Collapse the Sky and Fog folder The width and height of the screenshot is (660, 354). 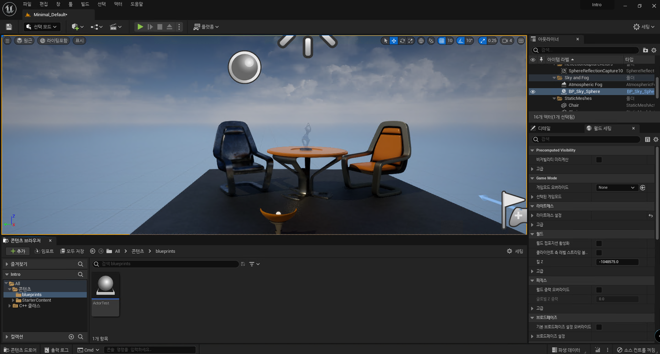(554, 78)
